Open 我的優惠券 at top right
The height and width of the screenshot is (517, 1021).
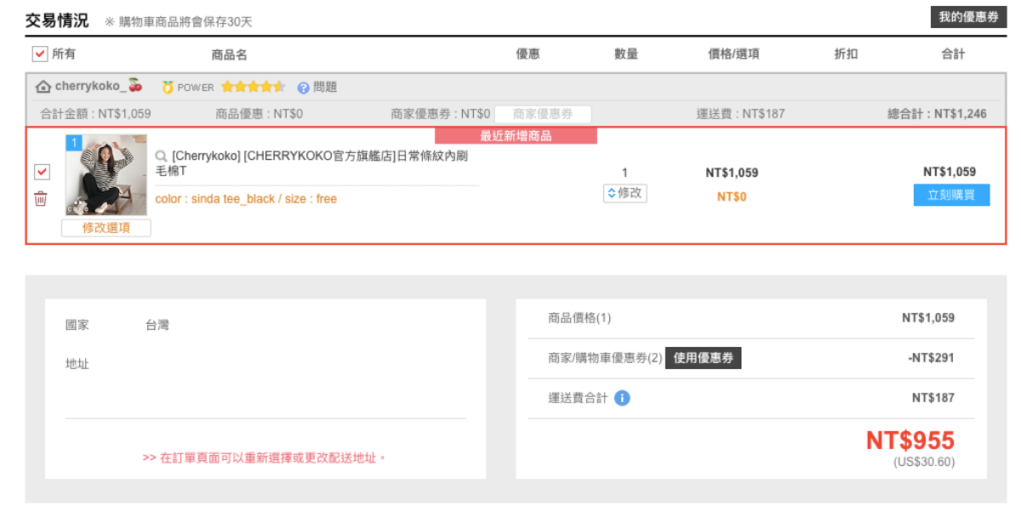point(969,17)
